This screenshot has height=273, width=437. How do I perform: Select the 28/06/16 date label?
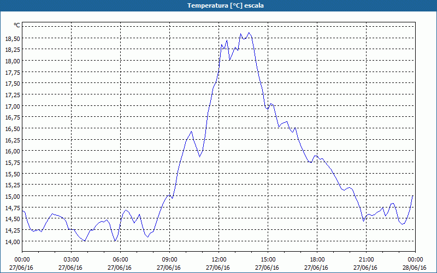tap(415, 268)
